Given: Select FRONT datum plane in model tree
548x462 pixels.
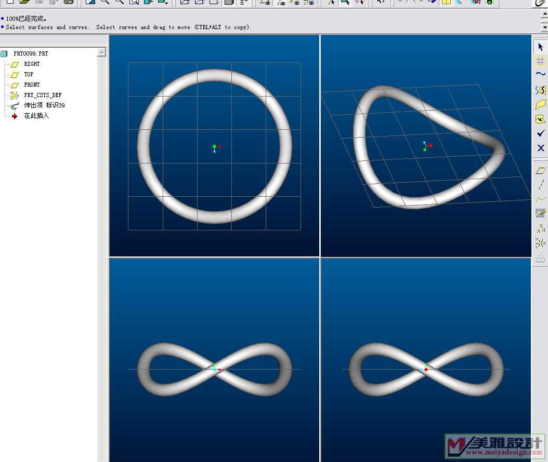Looking at the screenshot, I should [31, 85].
